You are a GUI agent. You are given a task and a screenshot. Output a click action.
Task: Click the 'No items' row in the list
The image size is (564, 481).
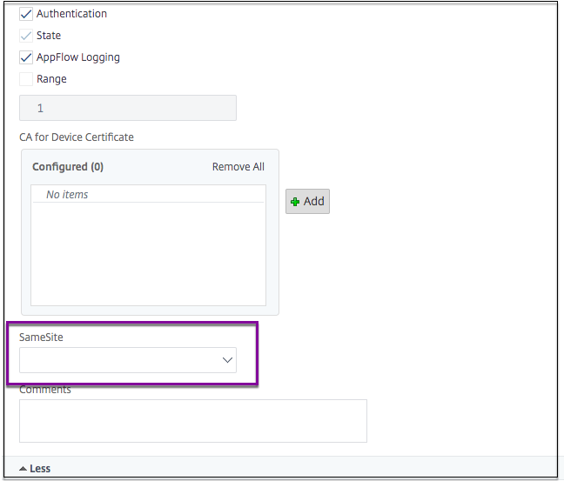click(148, 195)
